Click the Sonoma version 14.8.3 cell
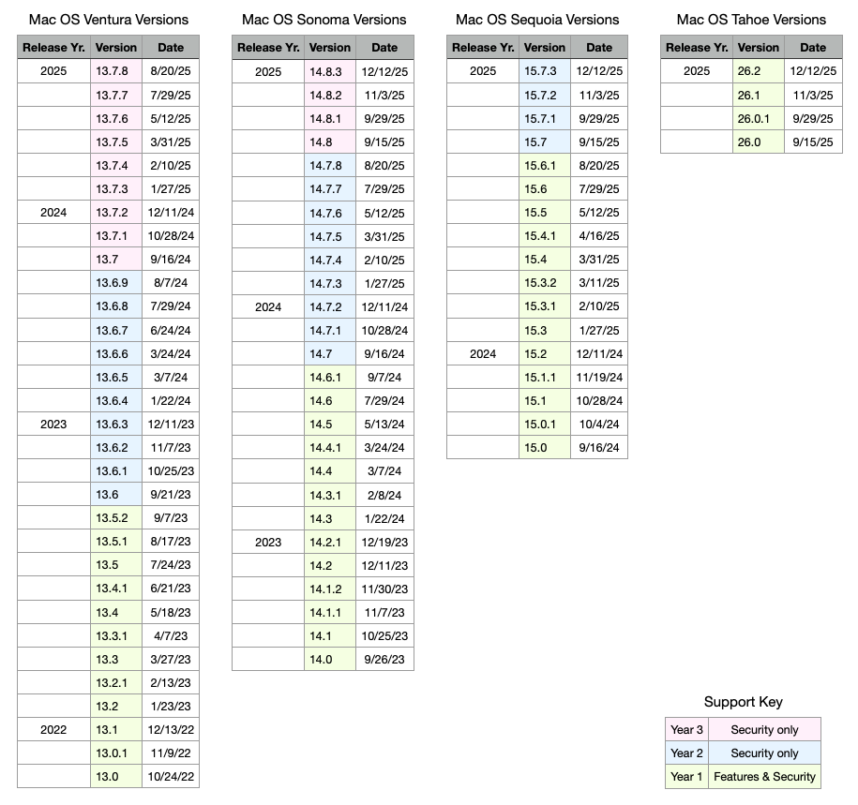858x805 pixels. click(330, 71)
